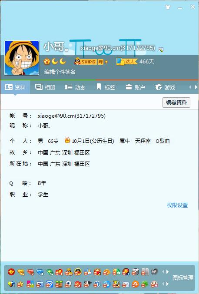This screenshot has width=199, height=294.
Task: Click the mail envelope service icon
Action: (126, 284)
